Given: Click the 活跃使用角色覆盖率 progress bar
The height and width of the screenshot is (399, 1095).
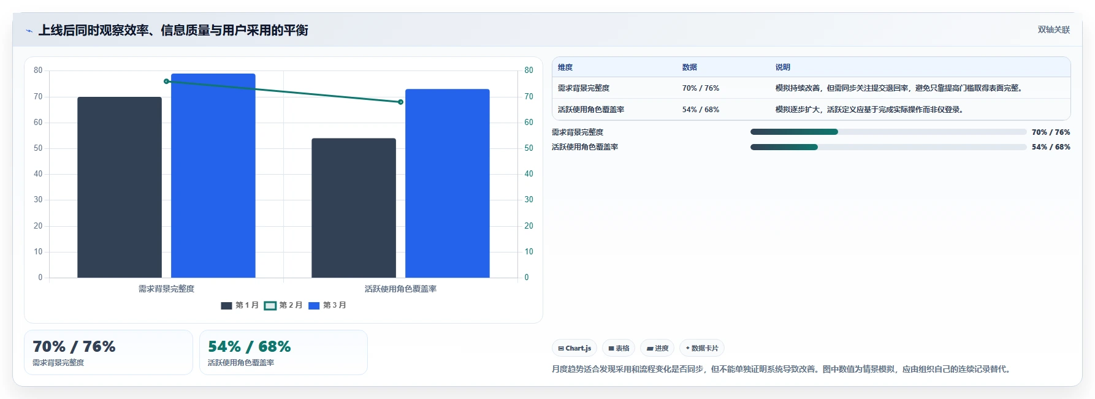Looking at the screenshot, I should (x=888, y=147).
